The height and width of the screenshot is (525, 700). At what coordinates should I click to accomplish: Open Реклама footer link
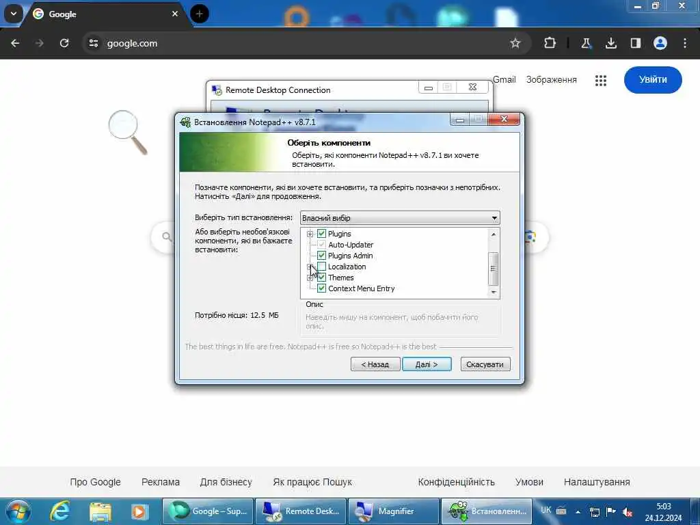pyautogui.click(x=160, y=482)
